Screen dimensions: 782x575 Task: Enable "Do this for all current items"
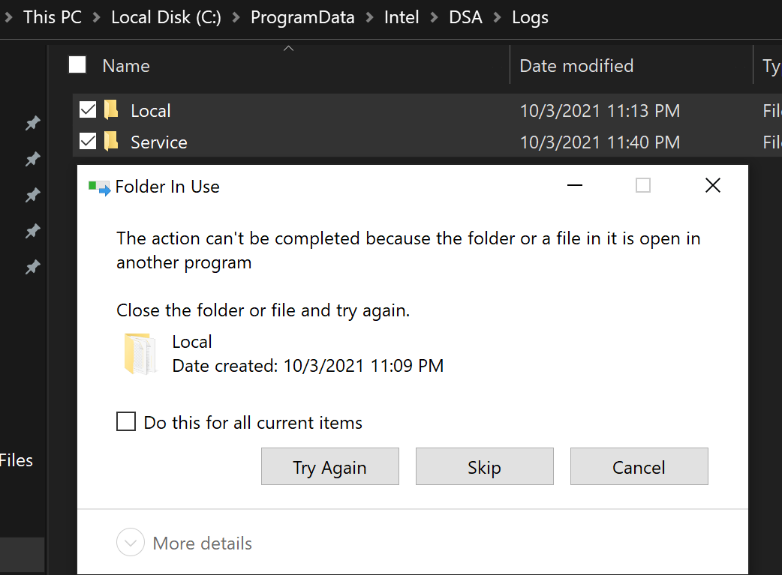click(x=126, y=422)
